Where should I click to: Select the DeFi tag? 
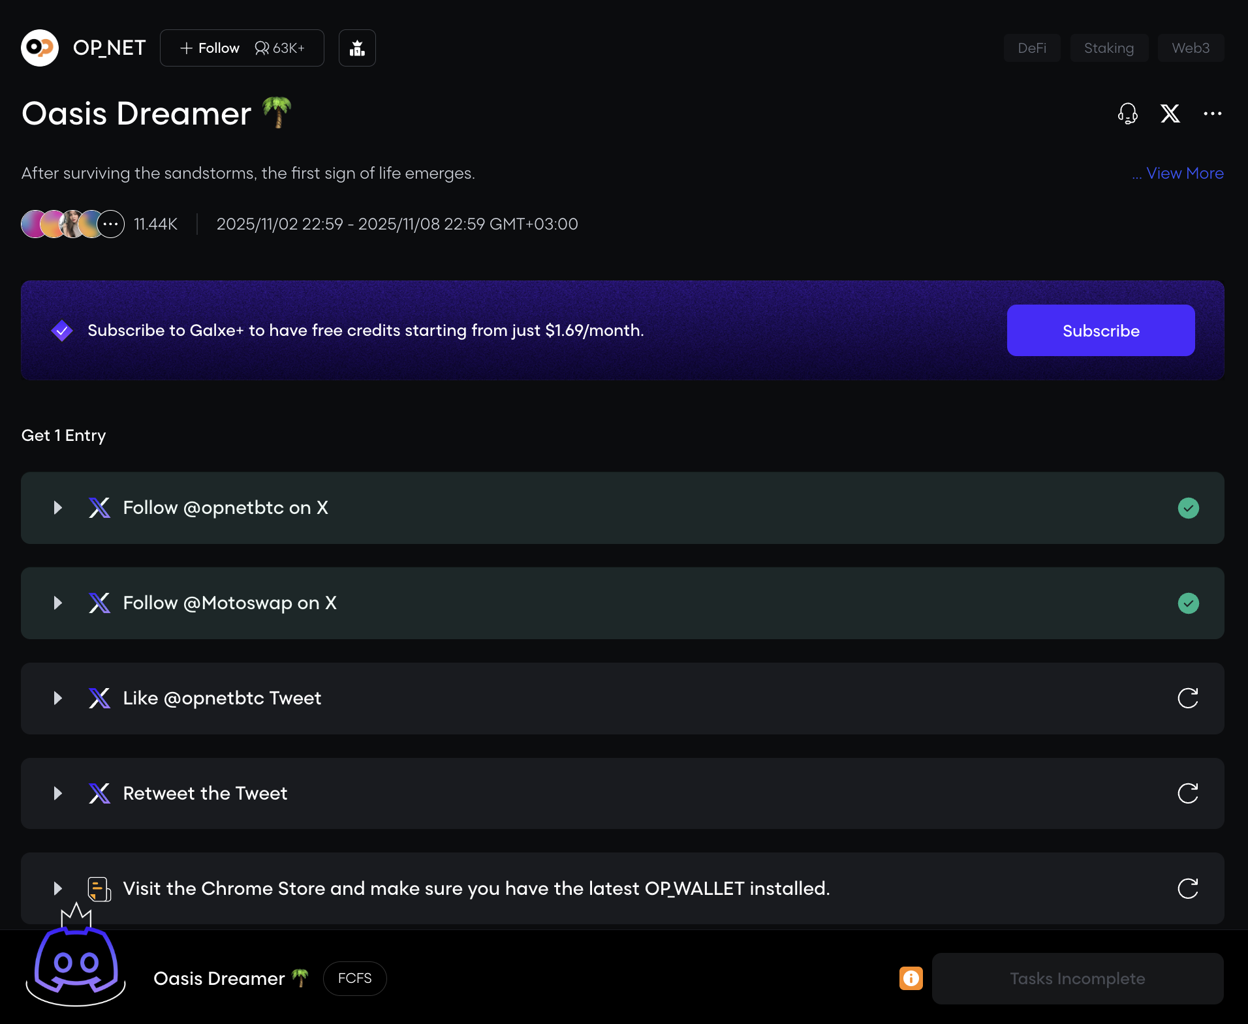tap(1031, 48)
